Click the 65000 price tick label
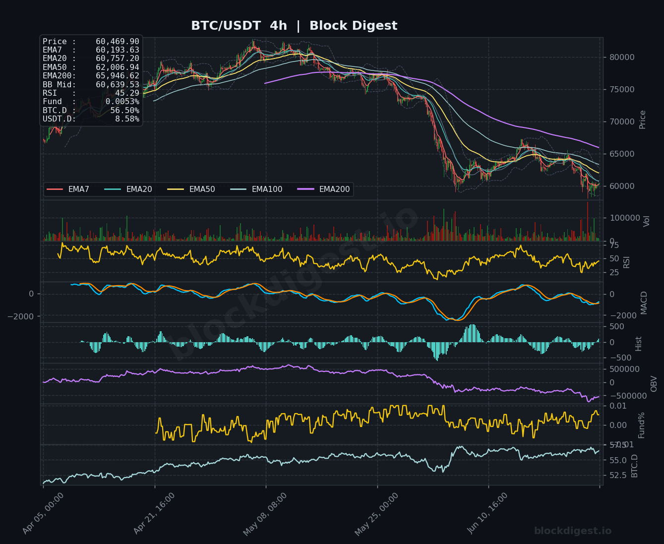Image resolution: width=664 pixels, height=544 pixels. pos(622,154)
